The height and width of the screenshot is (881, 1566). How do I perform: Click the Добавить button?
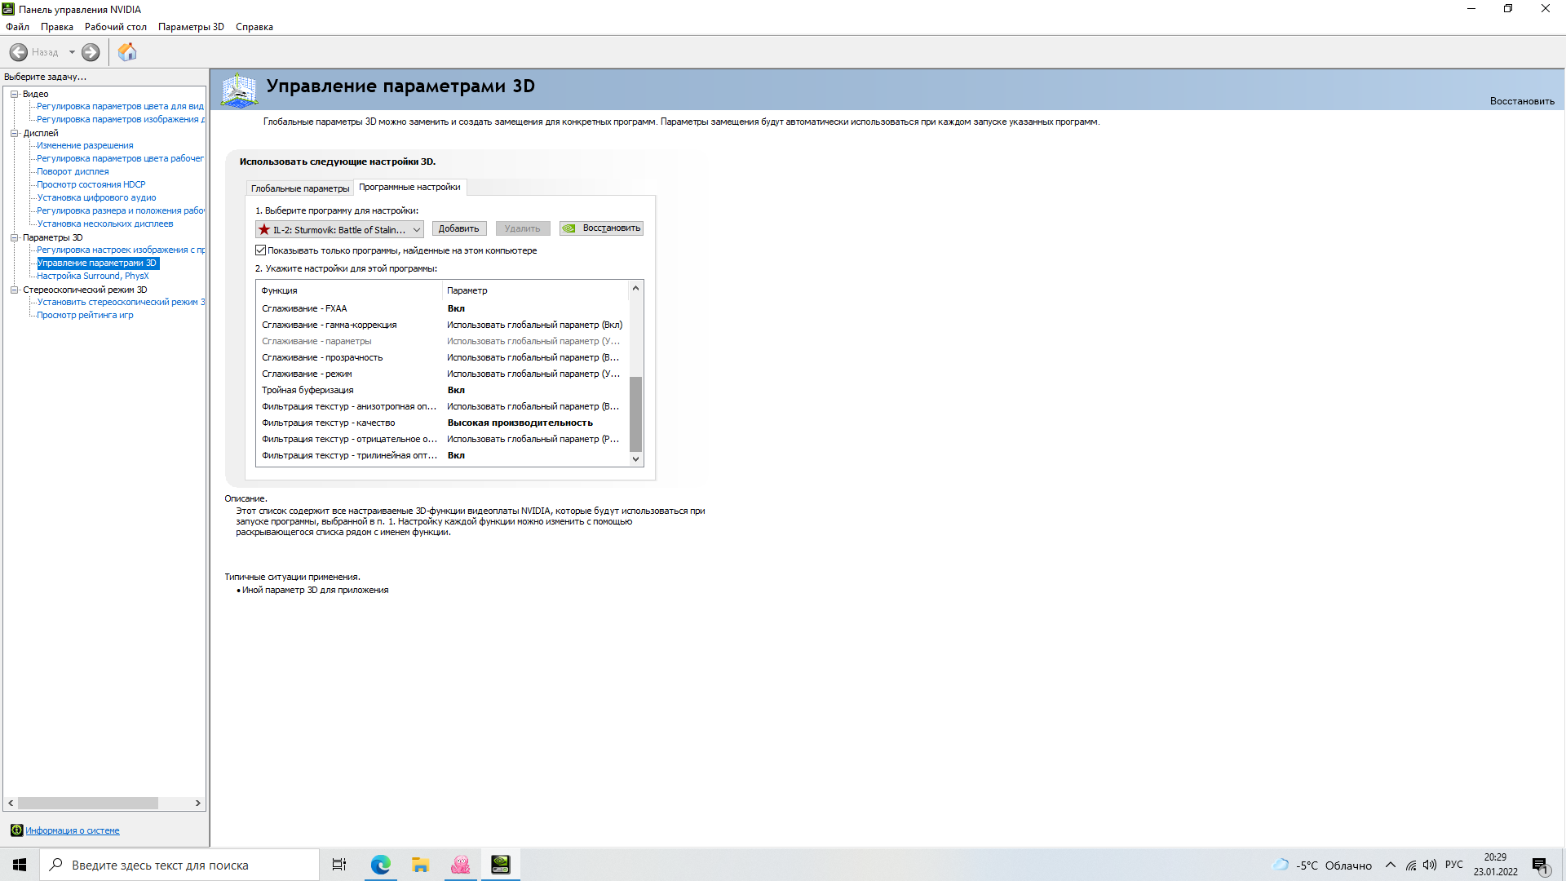coord(459,228)
